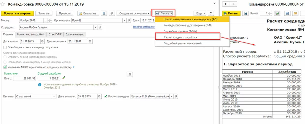Open calendar for Дата выплаты

(x=99, y=96)
